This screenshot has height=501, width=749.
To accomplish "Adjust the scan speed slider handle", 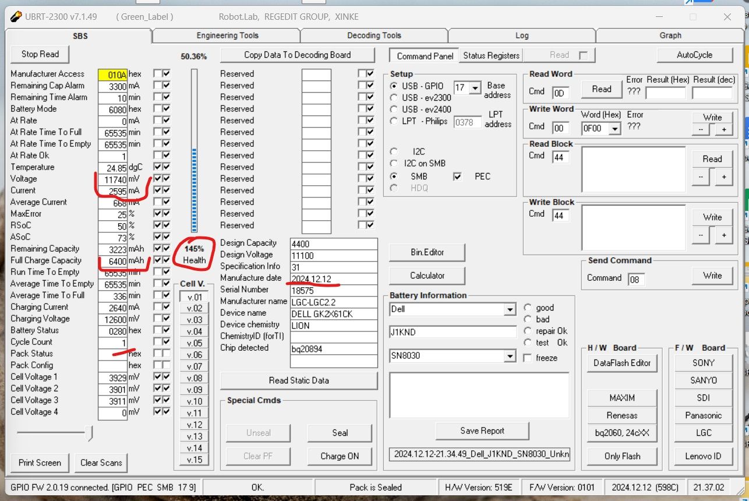I will tap(89, 432).
